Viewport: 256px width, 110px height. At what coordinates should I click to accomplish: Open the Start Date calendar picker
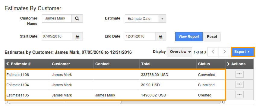pos(77,36)
